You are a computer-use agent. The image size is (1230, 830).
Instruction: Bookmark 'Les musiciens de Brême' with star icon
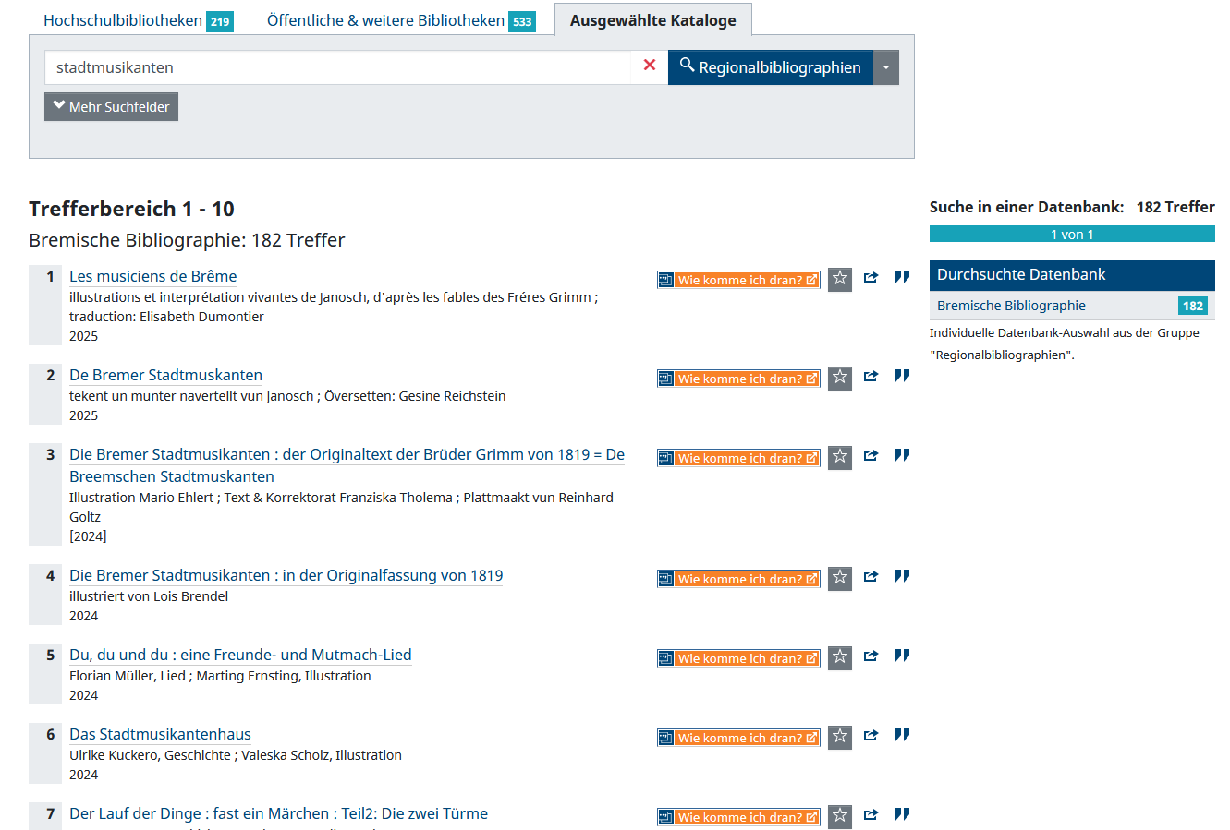[x=839, y=279]
